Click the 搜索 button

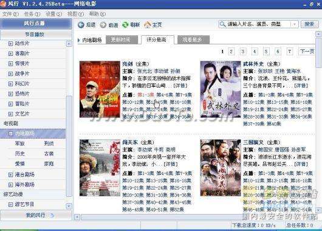click(310, 24)
